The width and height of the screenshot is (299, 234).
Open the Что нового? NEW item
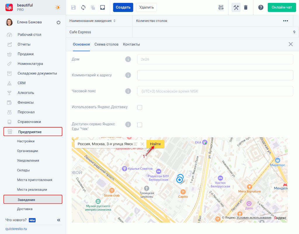point(20,220)
